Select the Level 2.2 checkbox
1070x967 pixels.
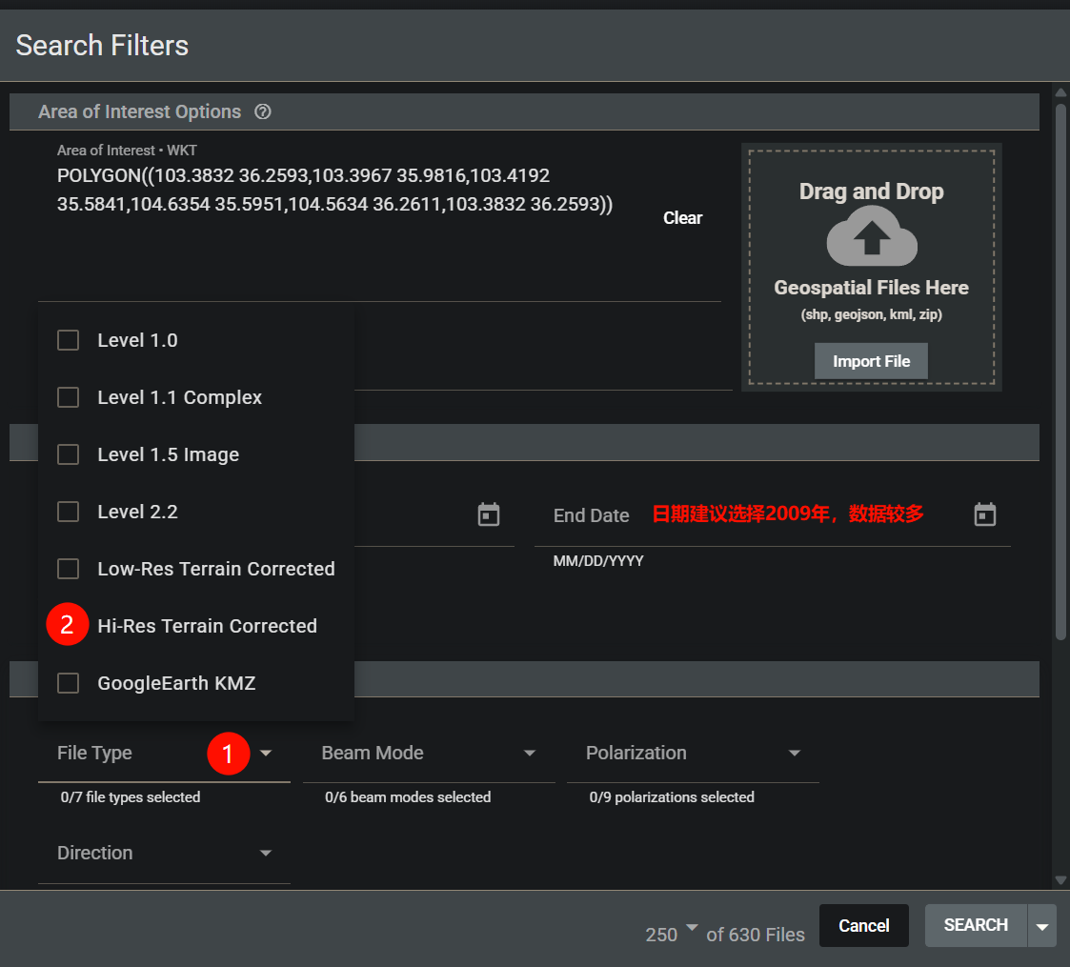[69, 512]
